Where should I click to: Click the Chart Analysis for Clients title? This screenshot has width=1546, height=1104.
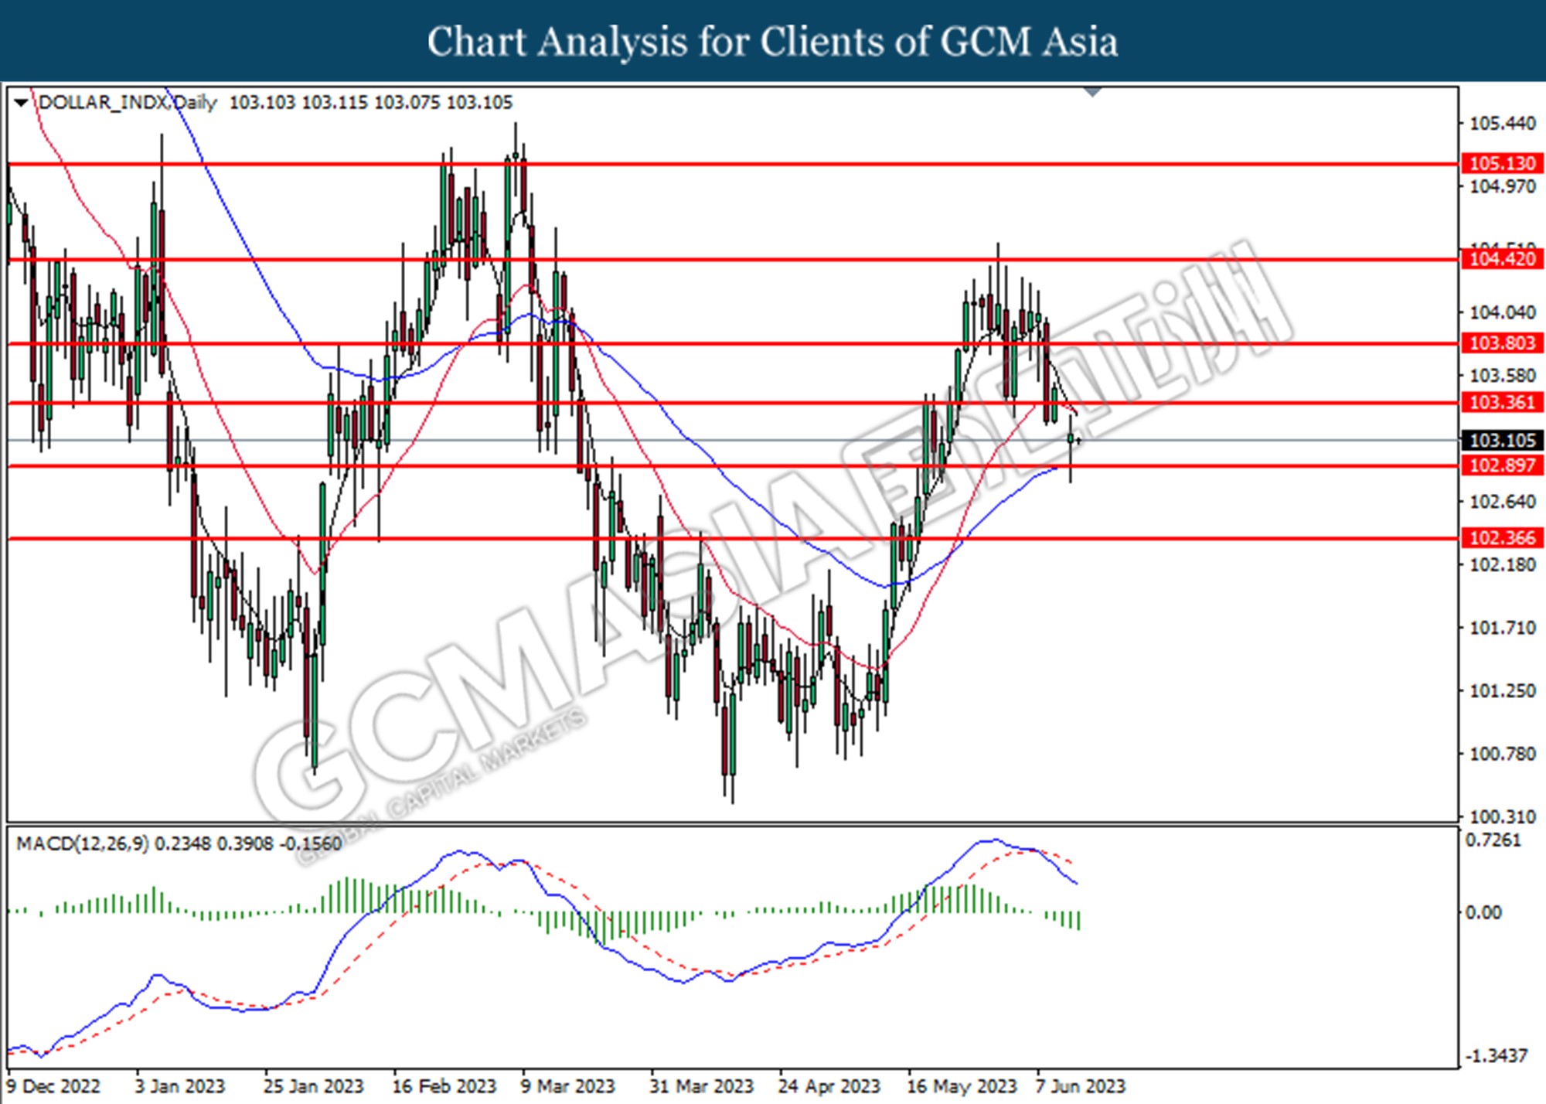(x=773, y=42)
